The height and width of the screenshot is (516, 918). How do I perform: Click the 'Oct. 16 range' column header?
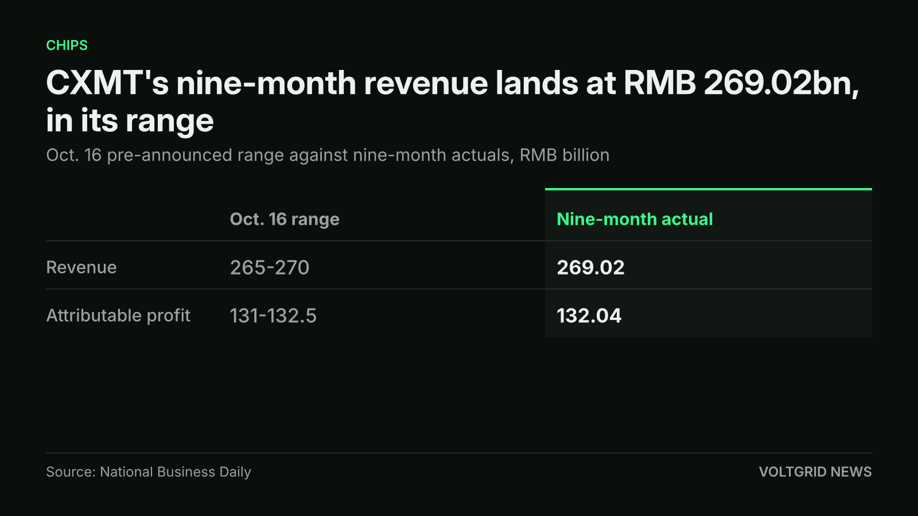point(285,219)
